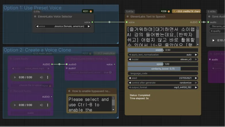Click the seed value 237052621
Image resolution: width=225 pixels, height=127 pixels.
tap(185, 78)
